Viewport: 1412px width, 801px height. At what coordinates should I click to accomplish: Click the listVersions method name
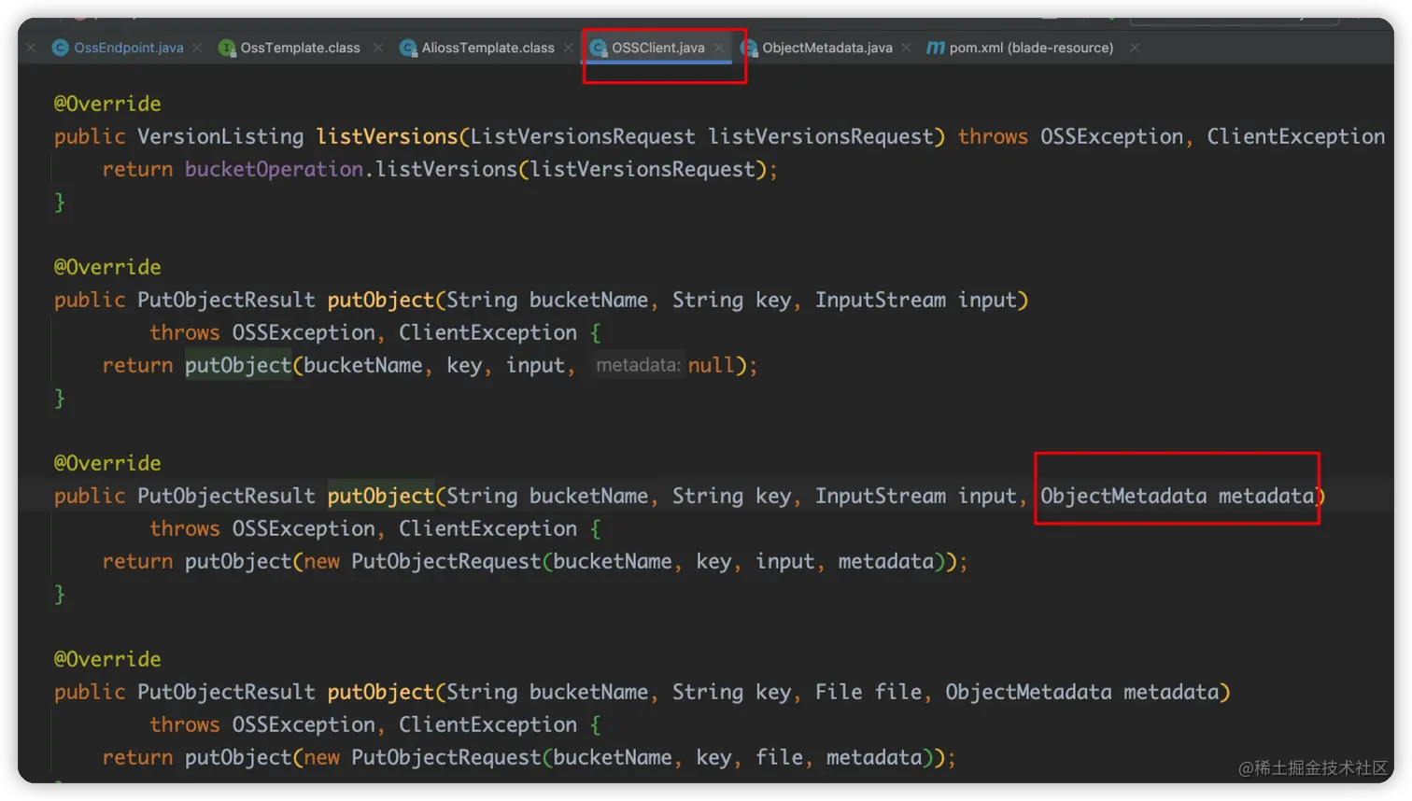click(x=387, y=136)
